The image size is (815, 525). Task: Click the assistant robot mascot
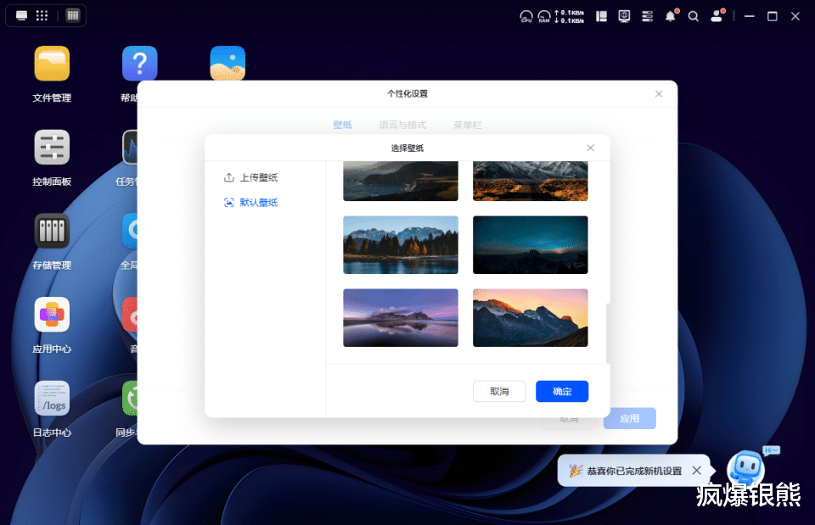(746, 467)
